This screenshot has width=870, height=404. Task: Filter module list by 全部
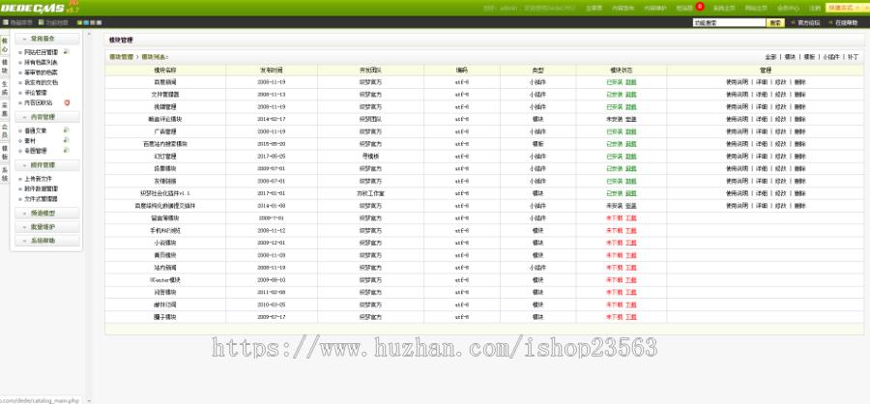770,57
